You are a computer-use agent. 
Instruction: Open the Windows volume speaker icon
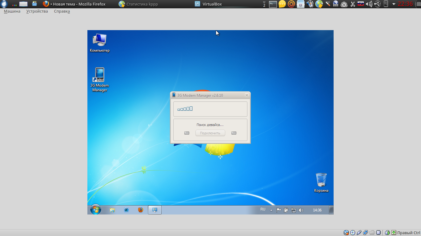click(x=301, y=210)
